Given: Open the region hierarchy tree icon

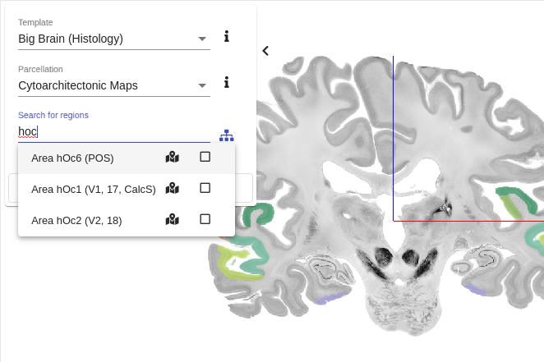Looking at the screenshot, I should (x=227, y=135).
